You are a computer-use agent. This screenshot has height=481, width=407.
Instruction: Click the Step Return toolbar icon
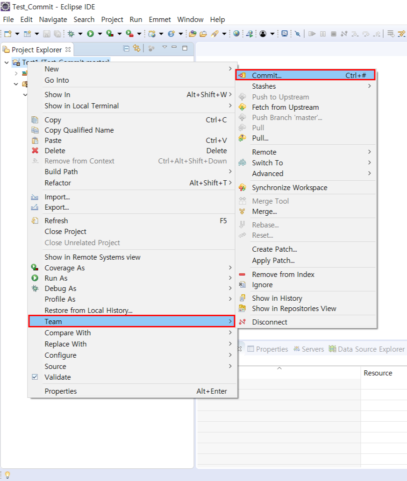(377, 34)
